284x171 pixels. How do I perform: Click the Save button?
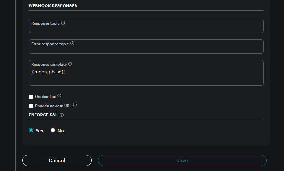coord(182,160)
